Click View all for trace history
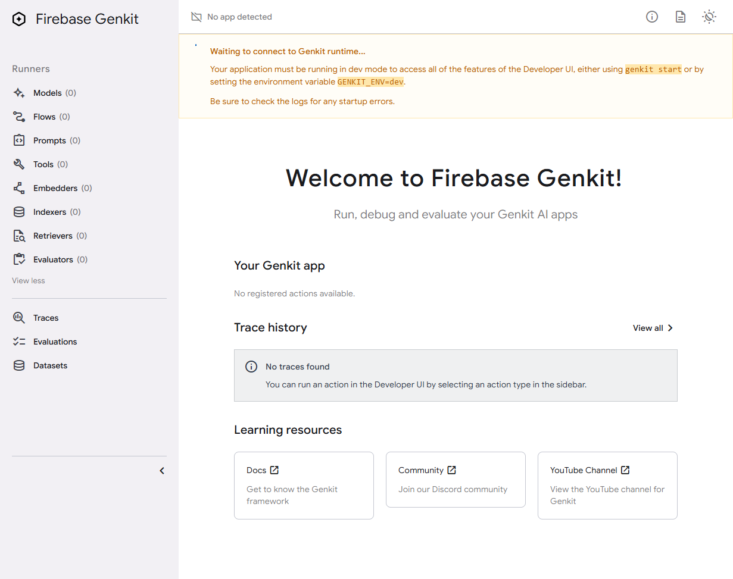733x579 pixels. click(653, 328)
